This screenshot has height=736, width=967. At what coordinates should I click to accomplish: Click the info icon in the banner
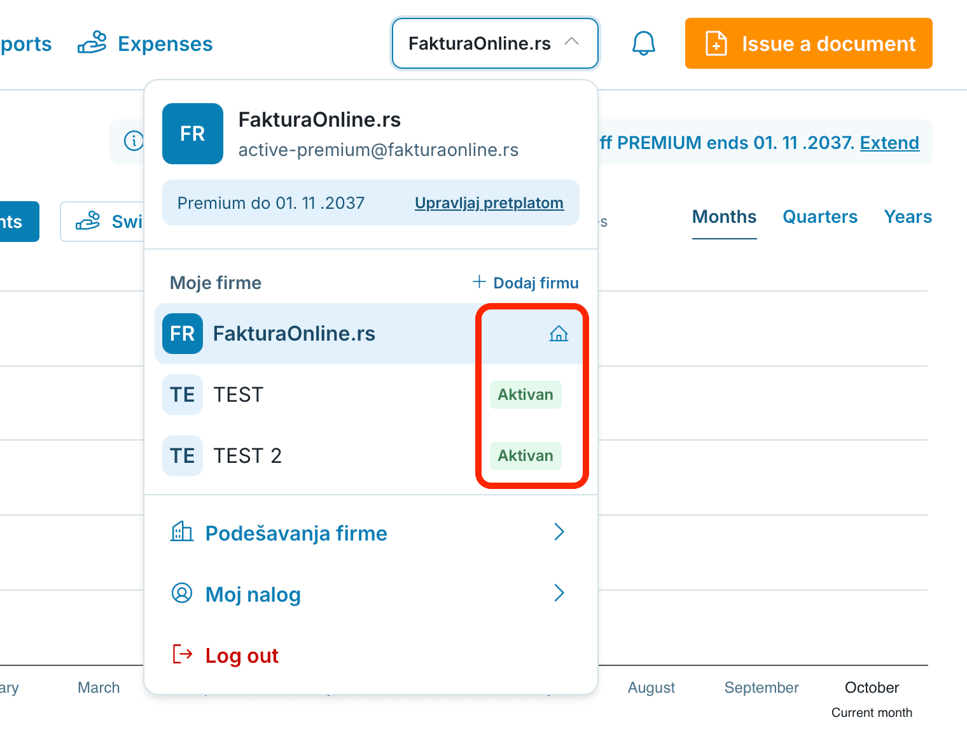click(x=134, y=140)
